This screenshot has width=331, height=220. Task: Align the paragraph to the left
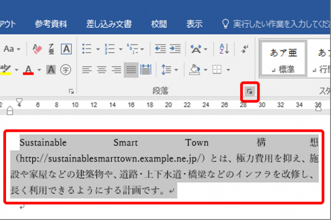(87, 70)
